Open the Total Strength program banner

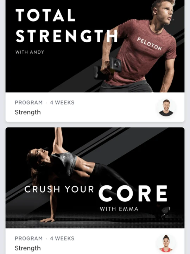tap(95, 46)
